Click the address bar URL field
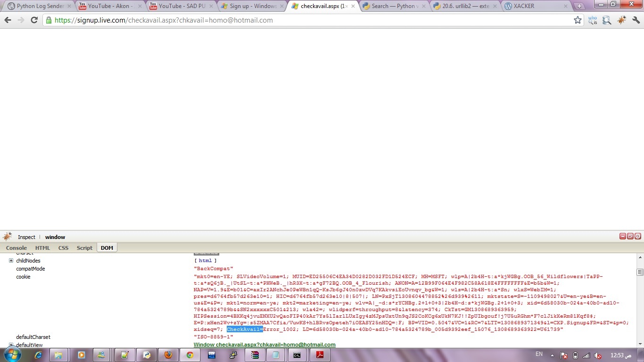644x362 pixels. coord(306,20)
